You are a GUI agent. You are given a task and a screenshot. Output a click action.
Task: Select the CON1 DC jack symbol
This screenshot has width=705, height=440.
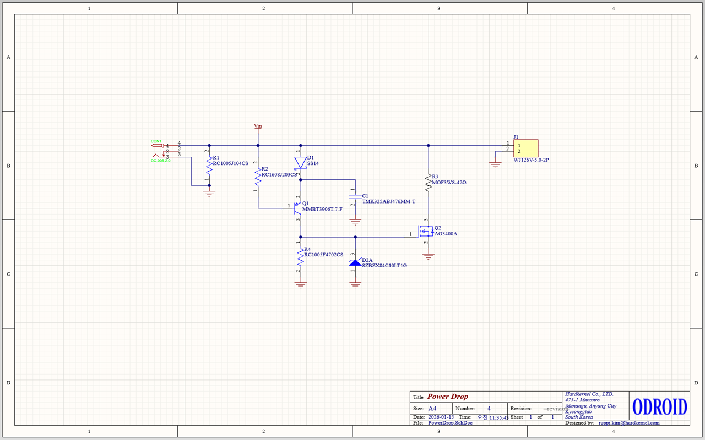(161, 151)
